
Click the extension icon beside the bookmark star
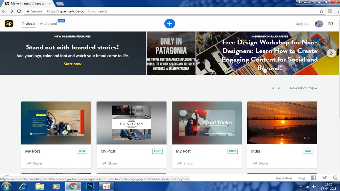tap(330, 11)
